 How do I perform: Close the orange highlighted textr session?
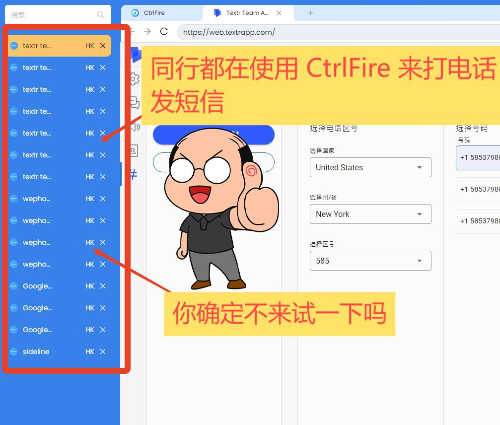(x=103, y=46)
